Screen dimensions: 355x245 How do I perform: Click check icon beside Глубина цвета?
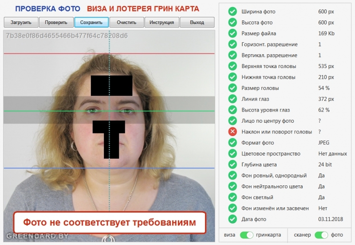(233, 164)
